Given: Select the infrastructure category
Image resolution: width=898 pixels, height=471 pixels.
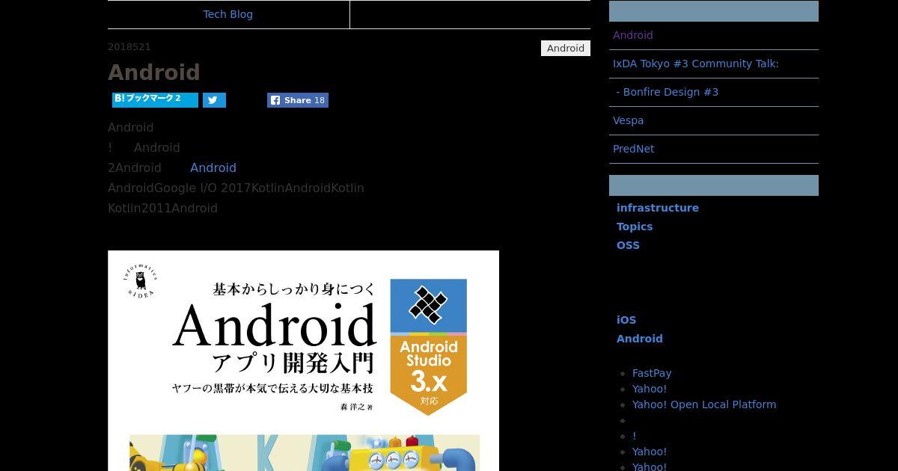Looking at the screenshot, I should point(658,208).
